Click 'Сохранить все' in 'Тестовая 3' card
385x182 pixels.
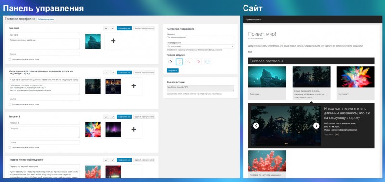[x=124, y=117]
